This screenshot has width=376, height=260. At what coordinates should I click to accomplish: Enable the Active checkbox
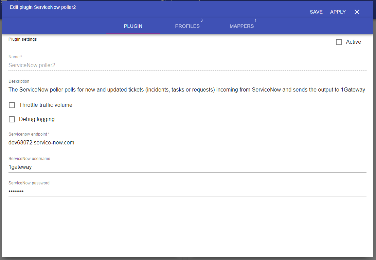(339, 42)
